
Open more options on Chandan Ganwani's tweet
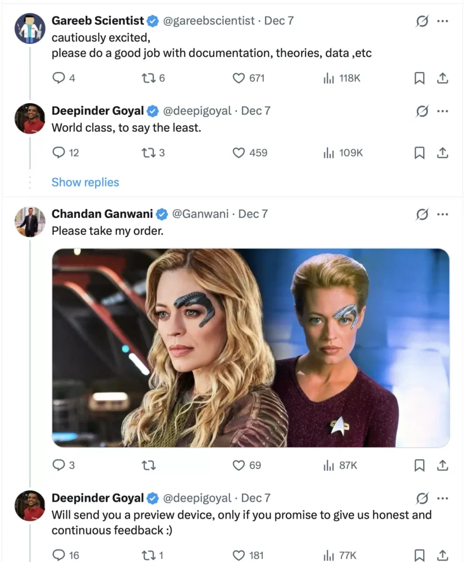pyautogui.click(x=442, y=214)
